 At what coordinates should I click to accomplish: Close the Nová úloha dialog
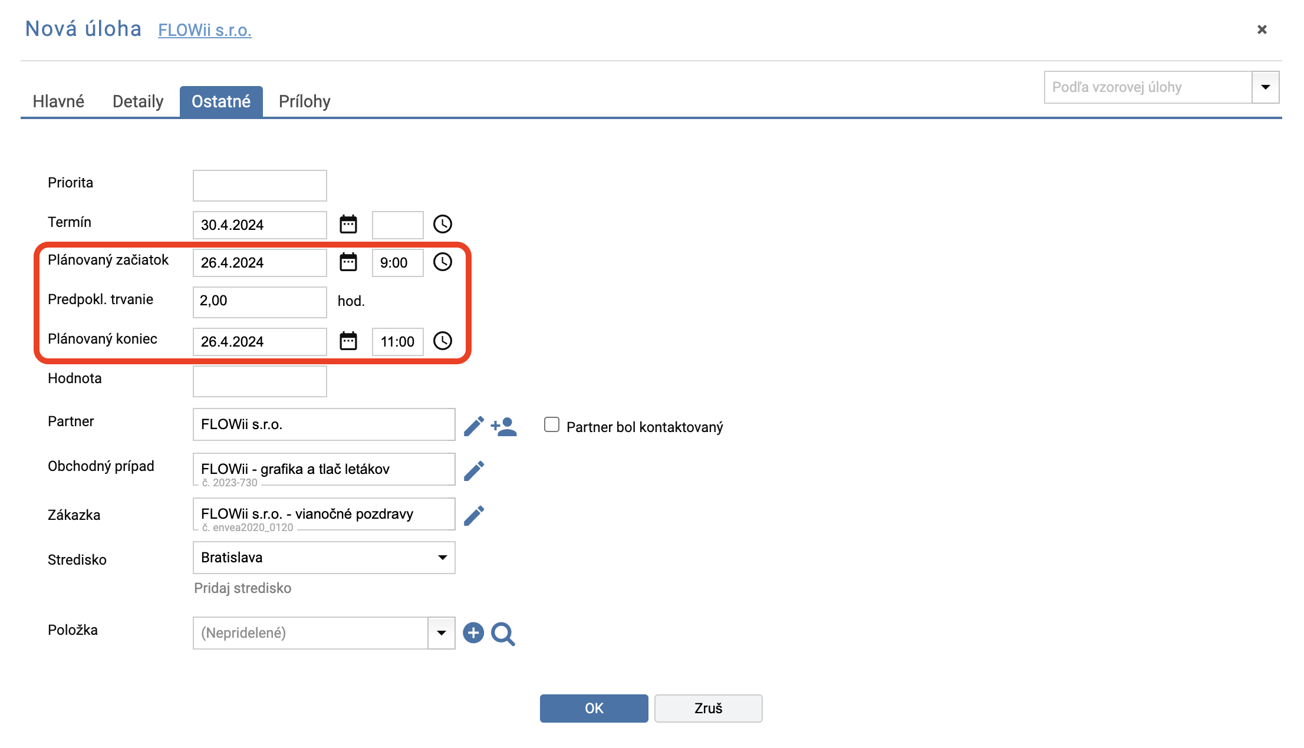pyautogui.click(x=1262, y=29)
